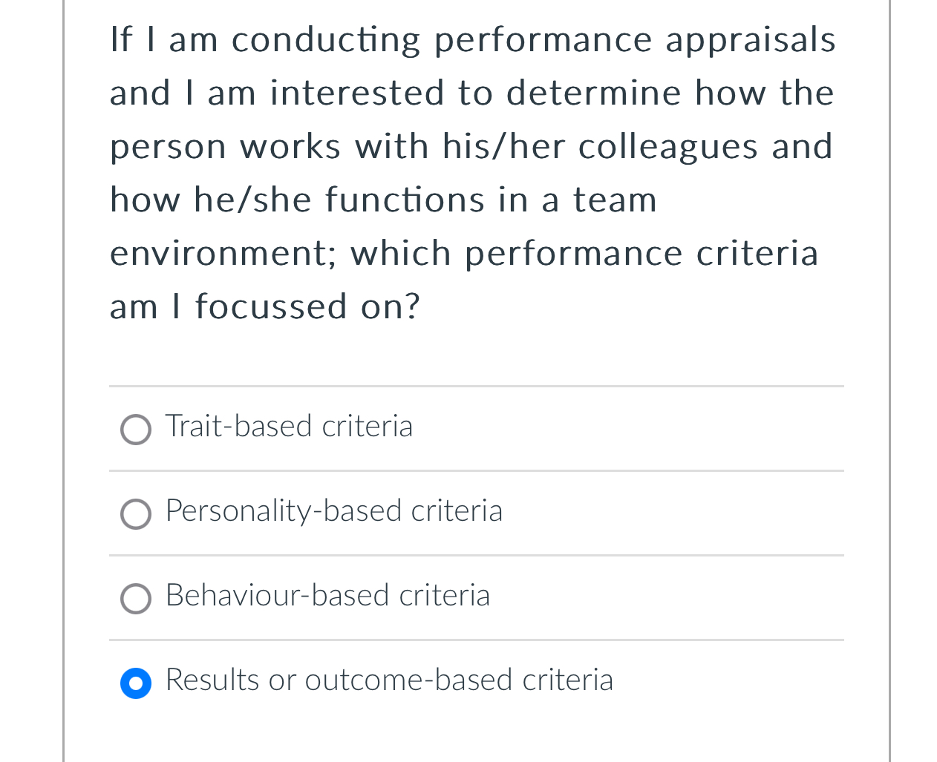Click the answer row containing Trait-based criteria
937x762 pixels.
477,428
